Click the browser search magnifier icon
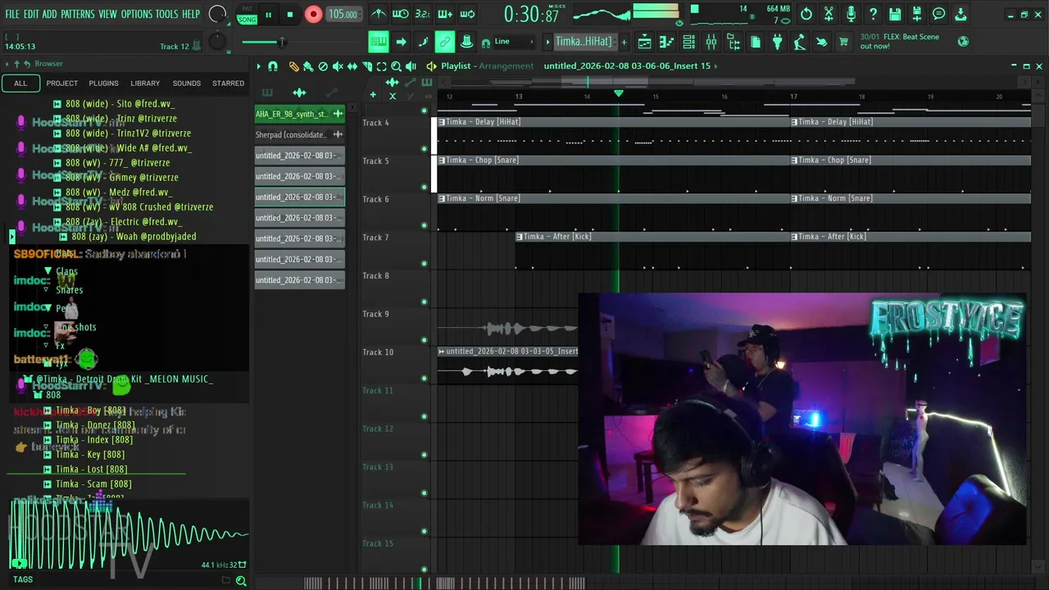 pos(241,580)
